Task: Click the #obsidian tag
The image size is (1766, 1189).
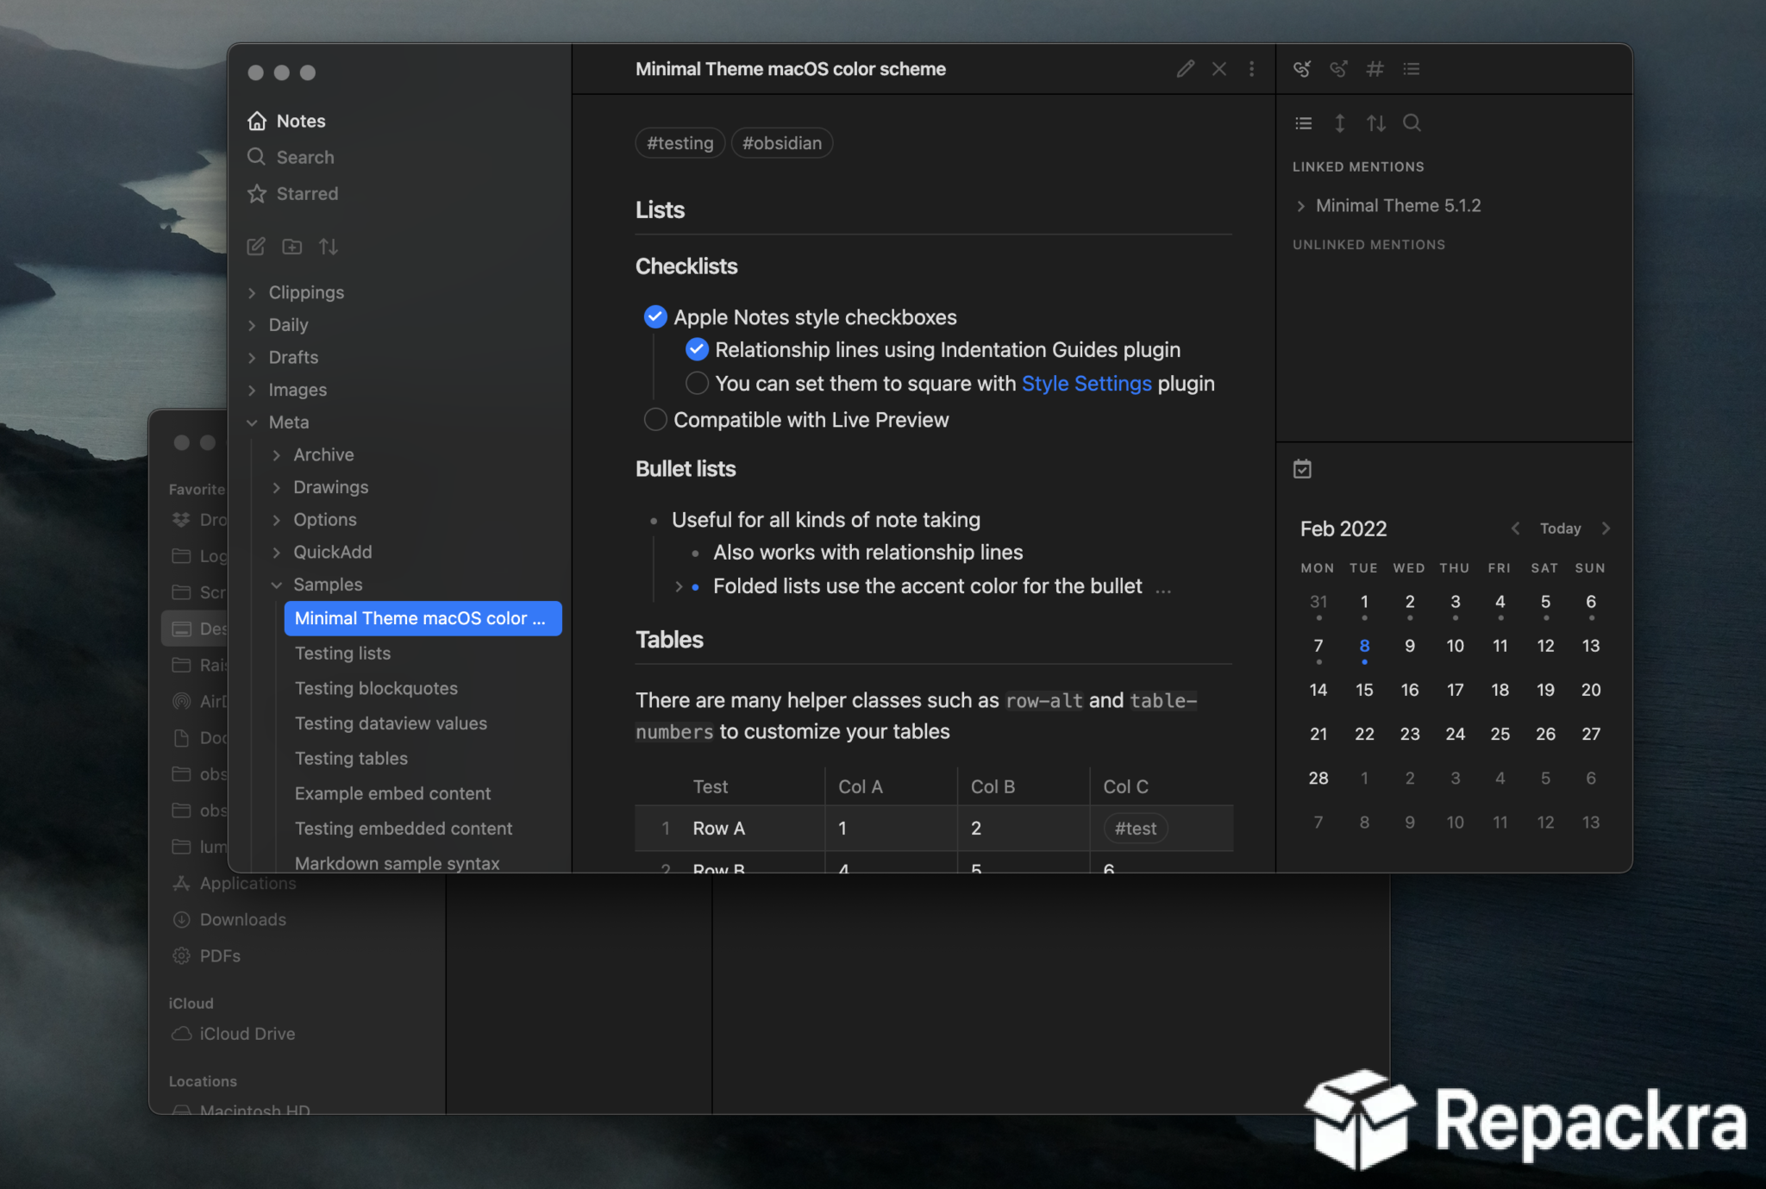Action: coord(781,143)
